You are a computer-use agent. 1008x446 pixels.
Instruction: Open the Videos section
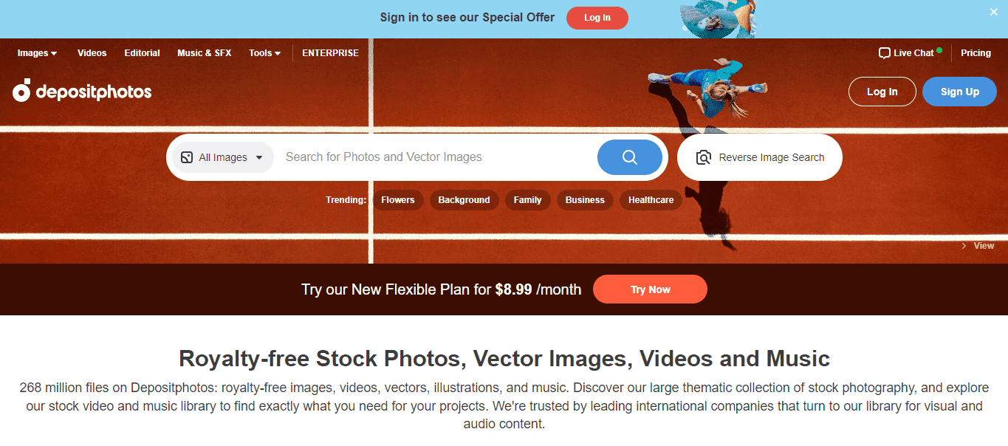92,53
